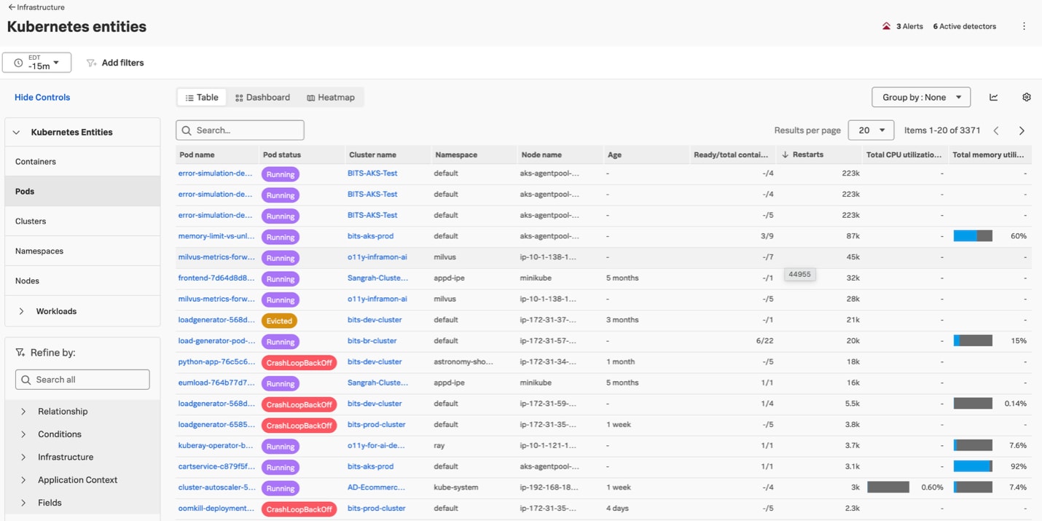This screenshot has height=521, width=1042.
Task: Open the python-app pod link
Action: click(216, 361)
